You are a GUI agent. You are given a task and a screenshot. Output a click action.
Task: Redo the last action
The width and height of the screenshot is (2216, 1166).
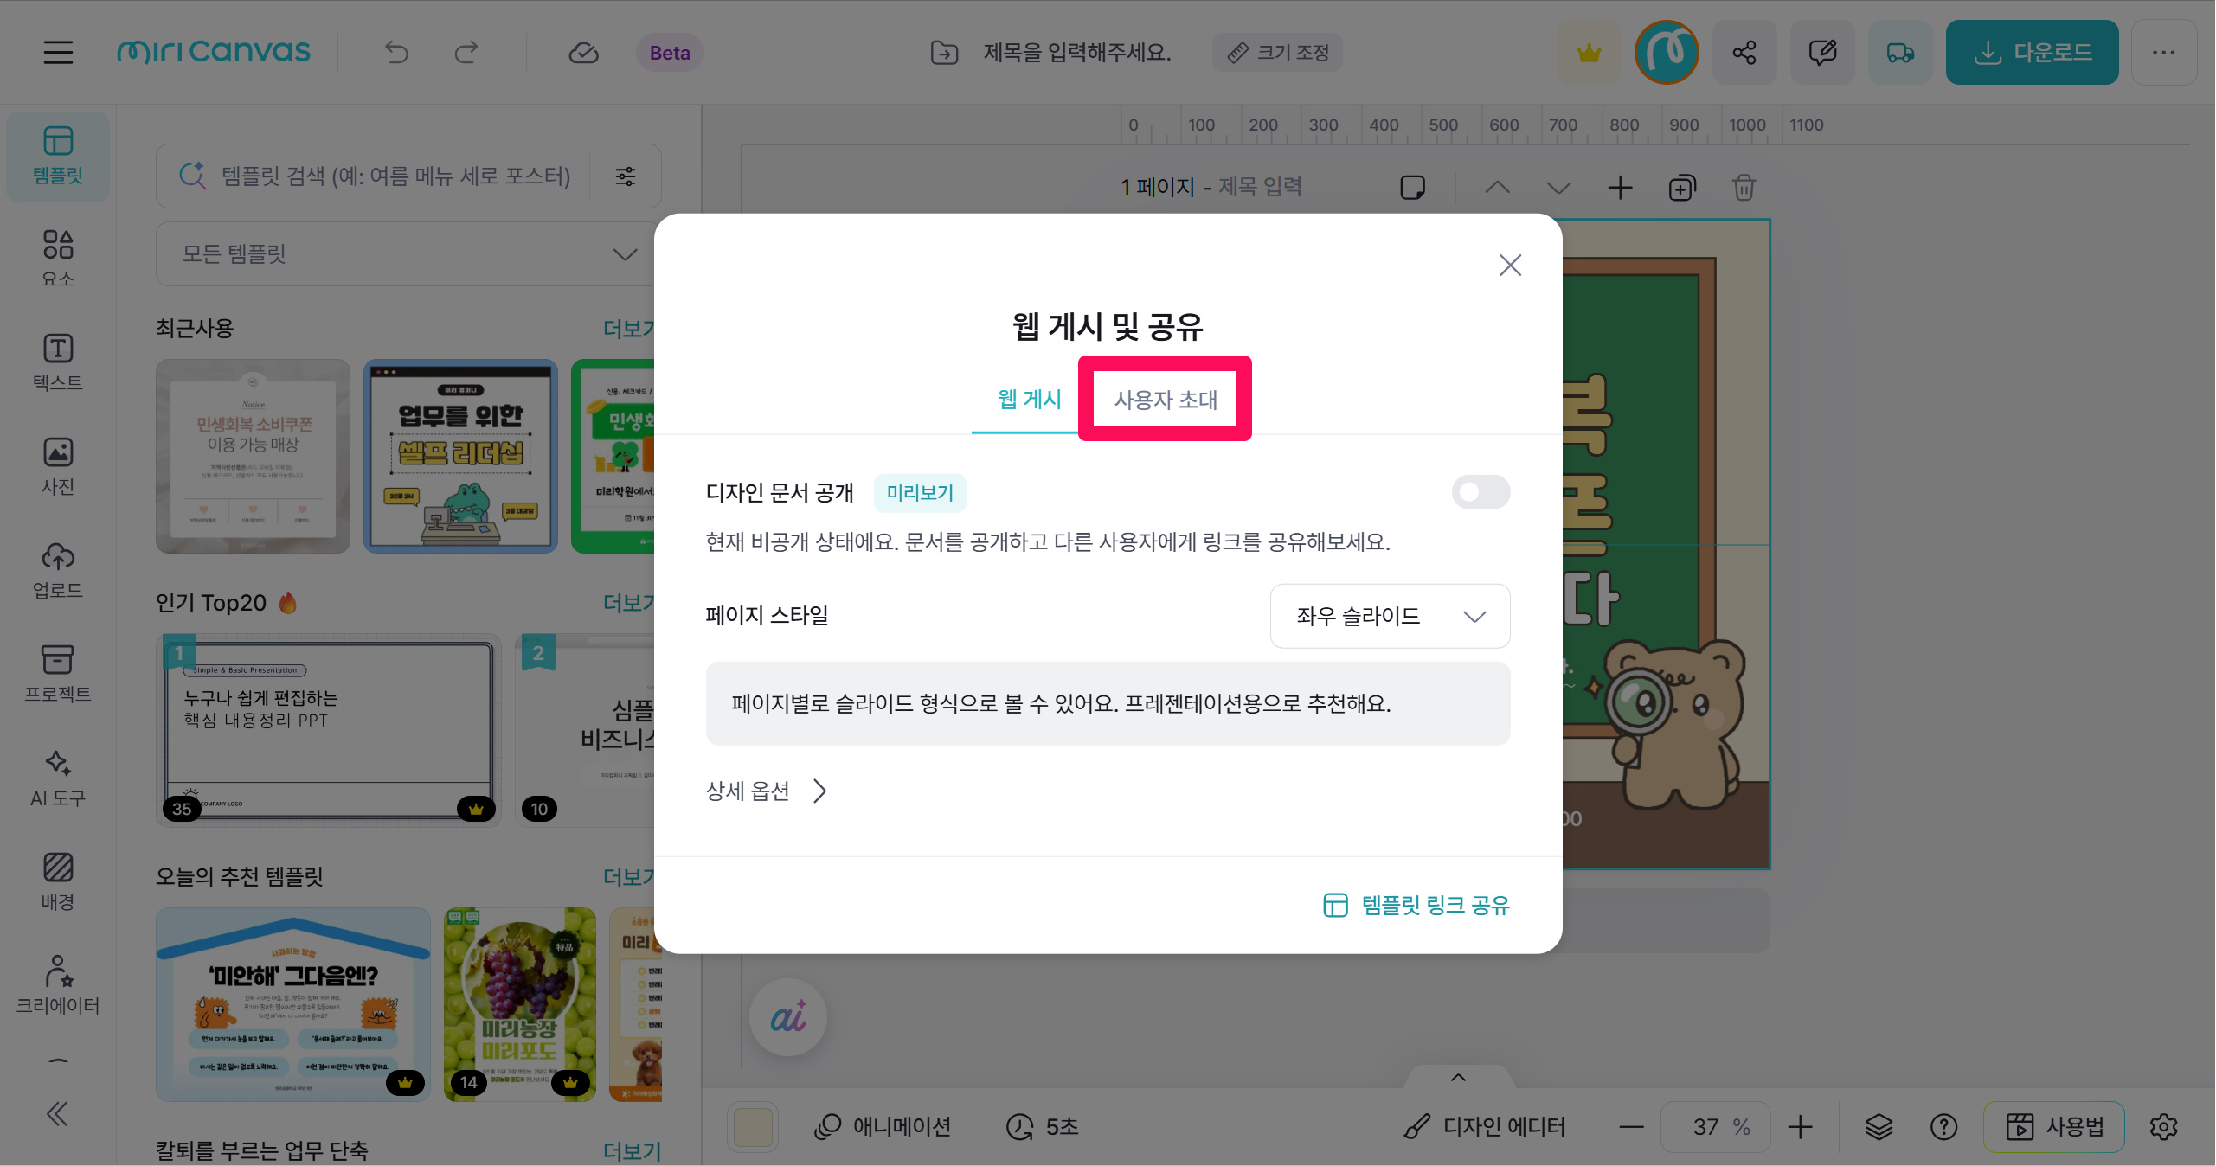tap(466, 53)
